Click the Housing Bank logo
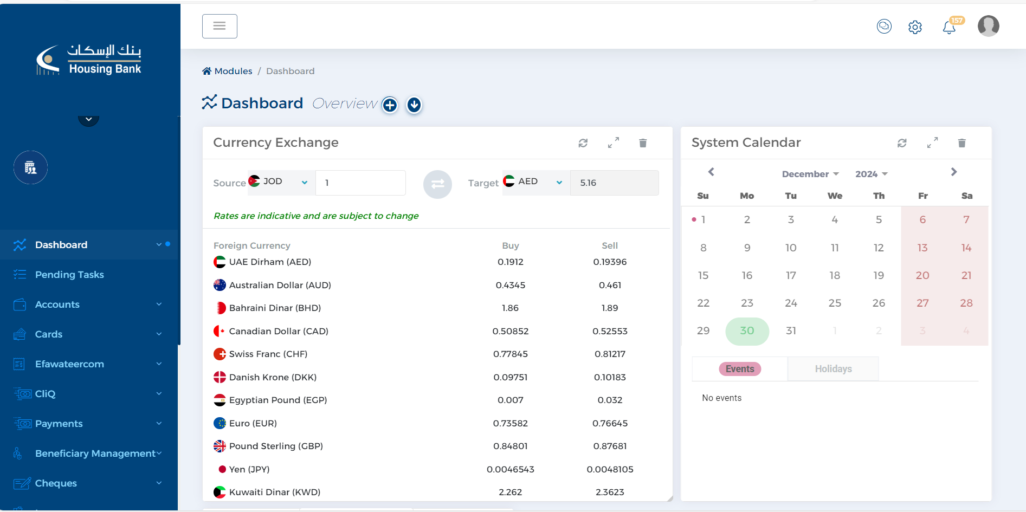The image size is (1026, 512). pos(89,60)
